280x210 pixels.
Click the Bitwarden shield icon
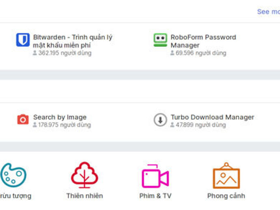pyautogui.click(x=23, y=40)
